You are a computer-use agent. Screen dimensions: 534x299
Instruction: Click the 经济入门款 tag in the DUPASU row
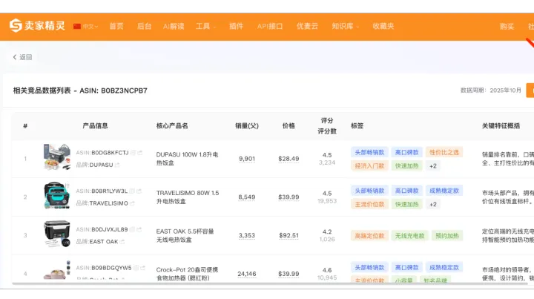pos(369,166)
